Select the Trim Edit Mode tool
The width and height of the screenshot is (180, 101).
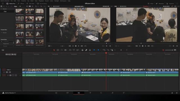click(58, 50)
